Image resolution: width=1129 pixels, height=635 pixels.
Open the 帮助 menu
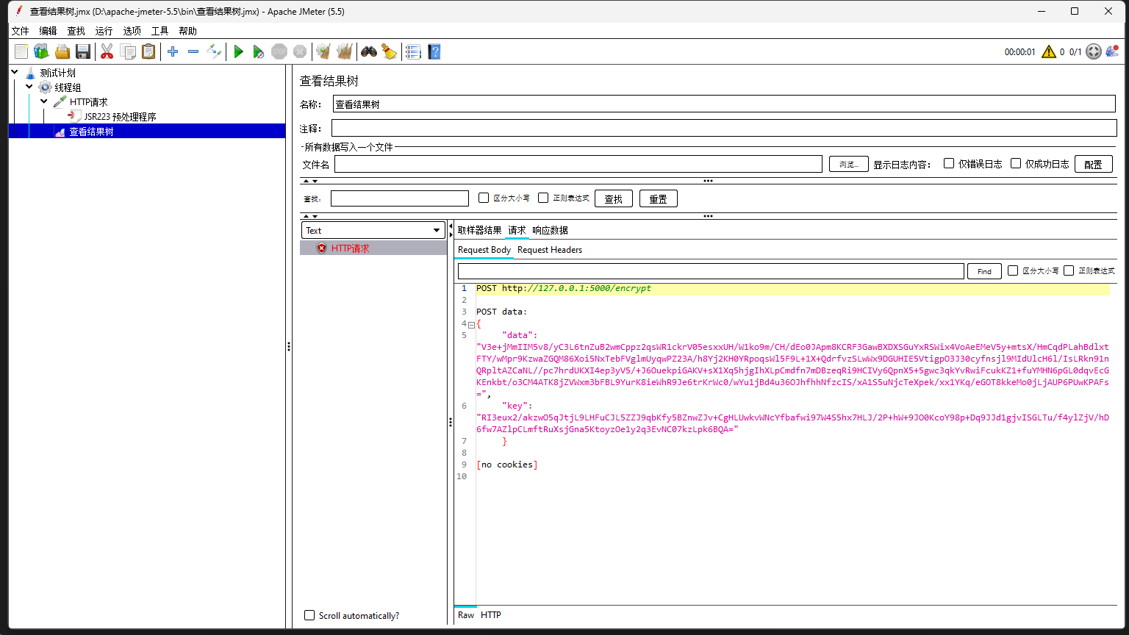click(x=187, y=31)
